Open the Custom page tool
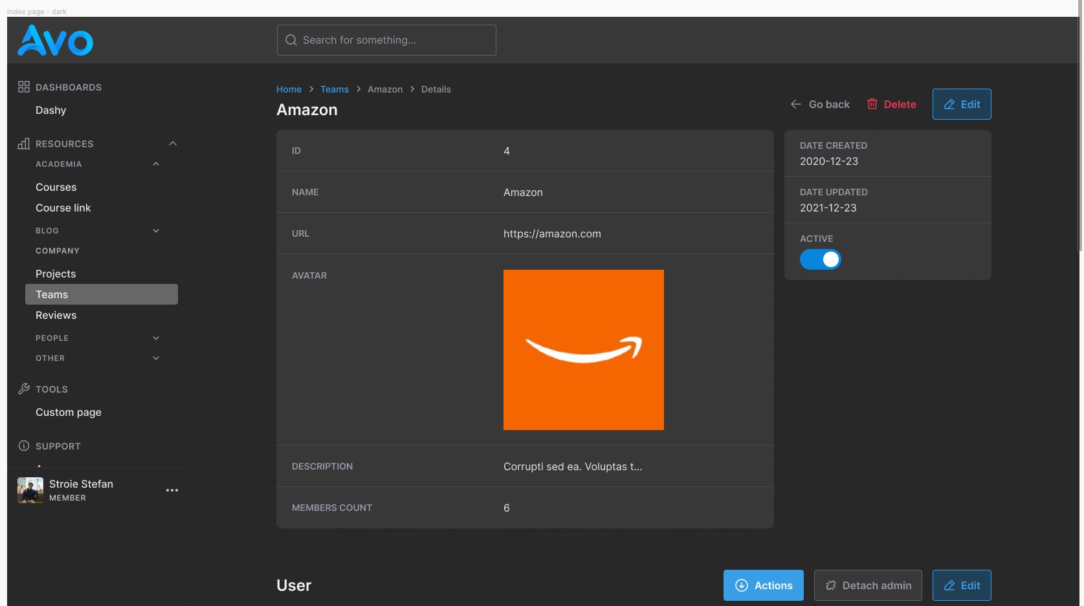 69,412
